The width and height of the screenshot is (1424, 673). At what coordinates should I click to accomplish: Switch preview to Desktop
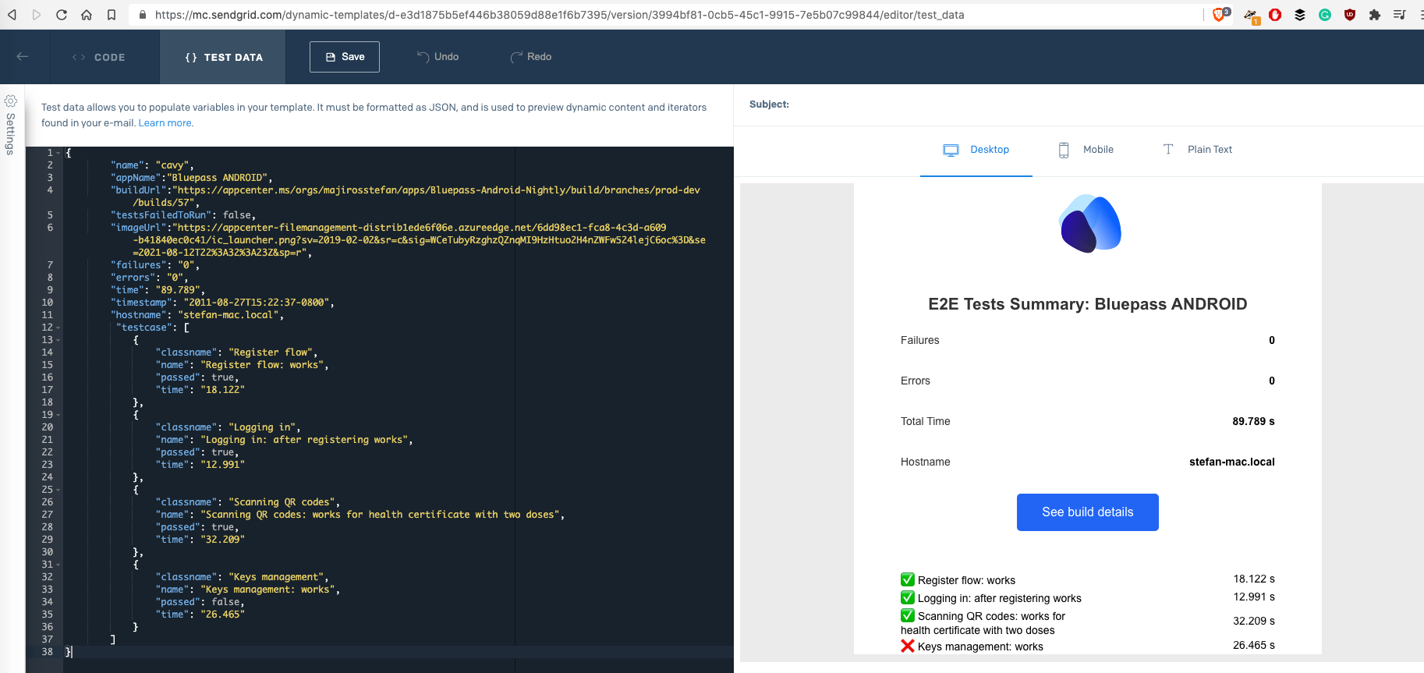(x=976, y=150)
